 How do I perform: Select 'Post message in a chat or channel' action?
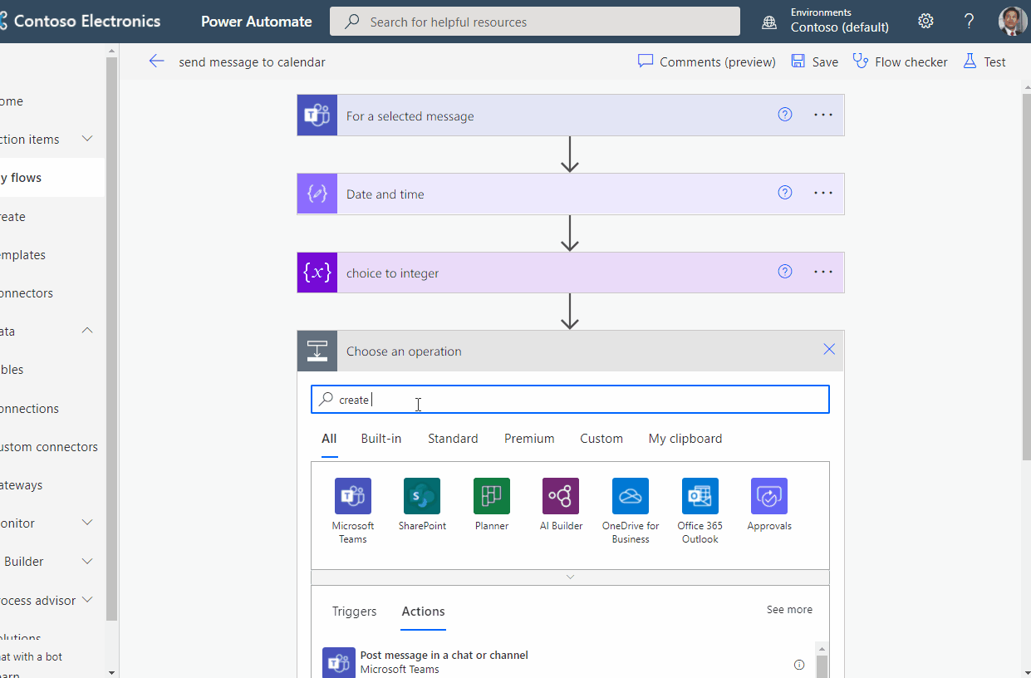(x=565, y=662)
